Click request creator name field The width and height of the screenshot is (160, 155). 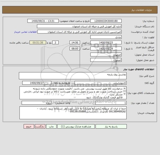79,32
